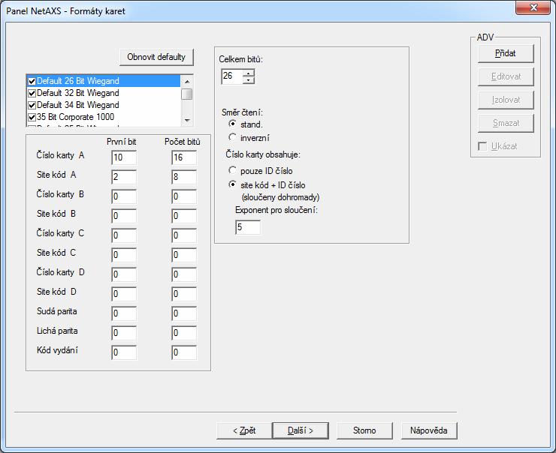
Task: Toggle 35 Bit Corporate 1000 checkbox
Action: pos(32,117)
